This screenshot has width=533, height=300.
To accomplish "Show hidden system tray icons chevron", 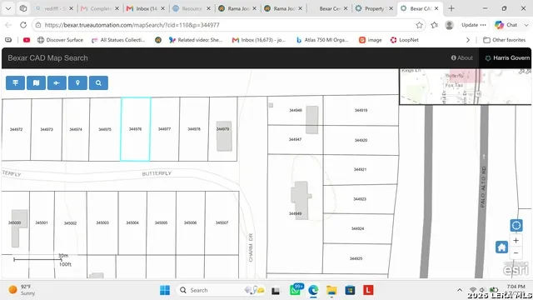I will (x=460, y=290).
